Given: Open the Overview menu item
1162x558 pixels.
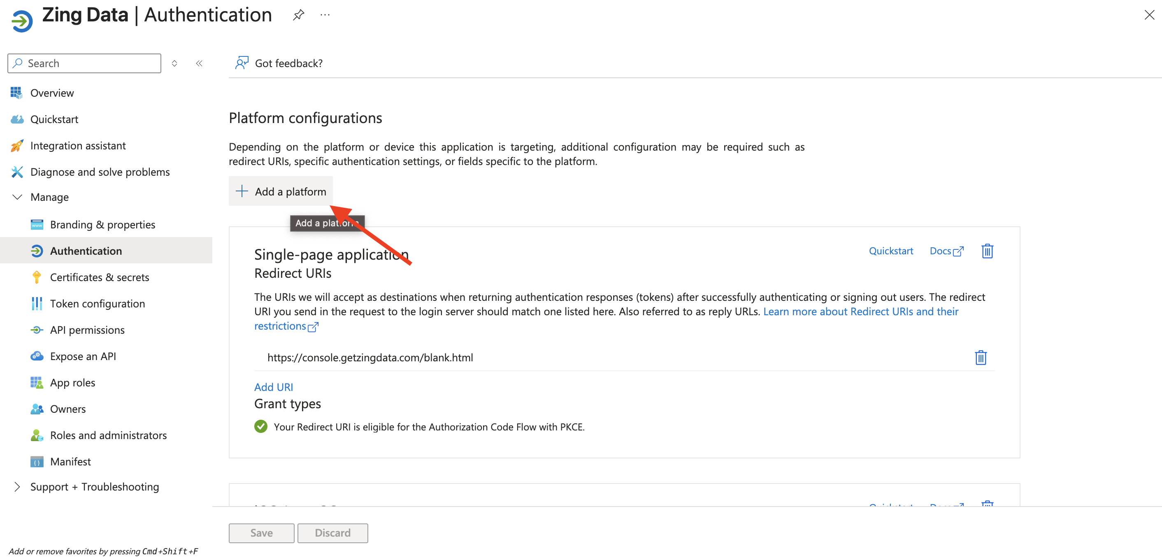Looking at the screenshot, I should click(52, 93).
